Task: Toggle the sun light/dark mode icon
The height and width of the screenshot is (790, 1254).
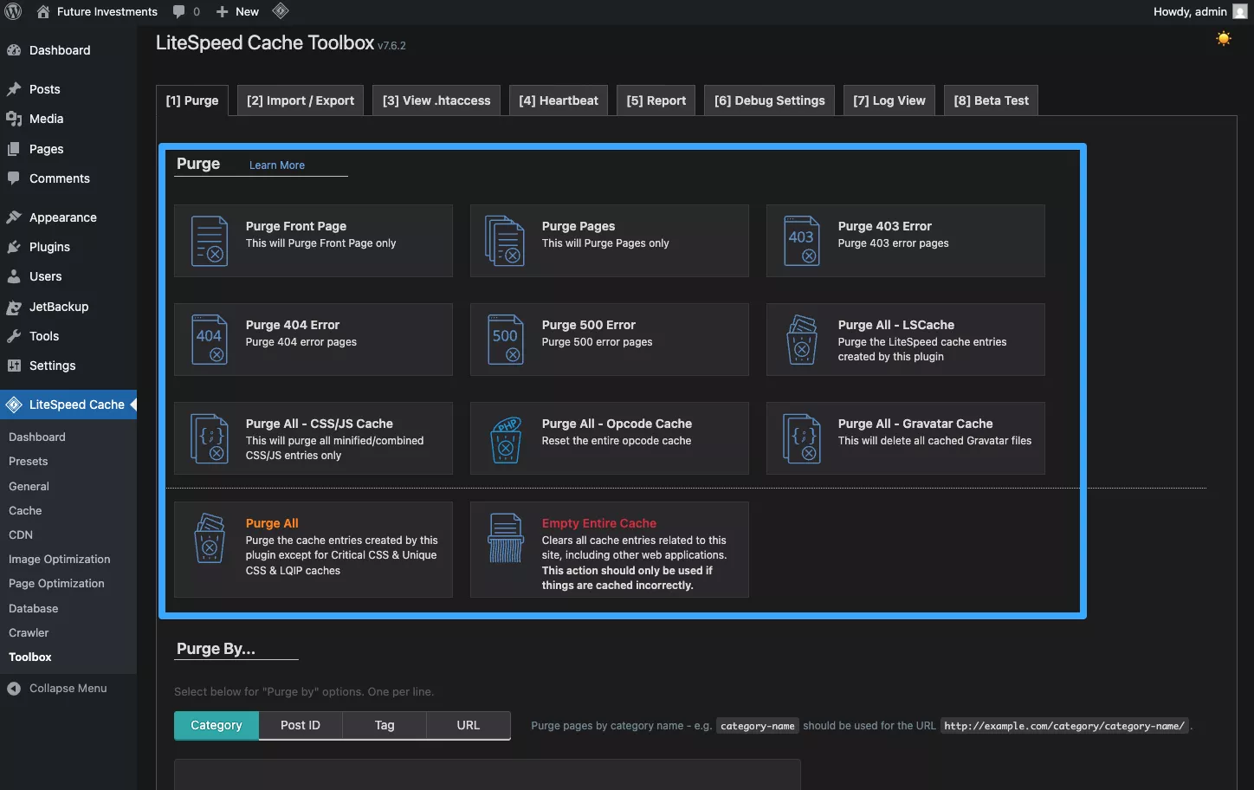Action: [x=1223, y=38]
